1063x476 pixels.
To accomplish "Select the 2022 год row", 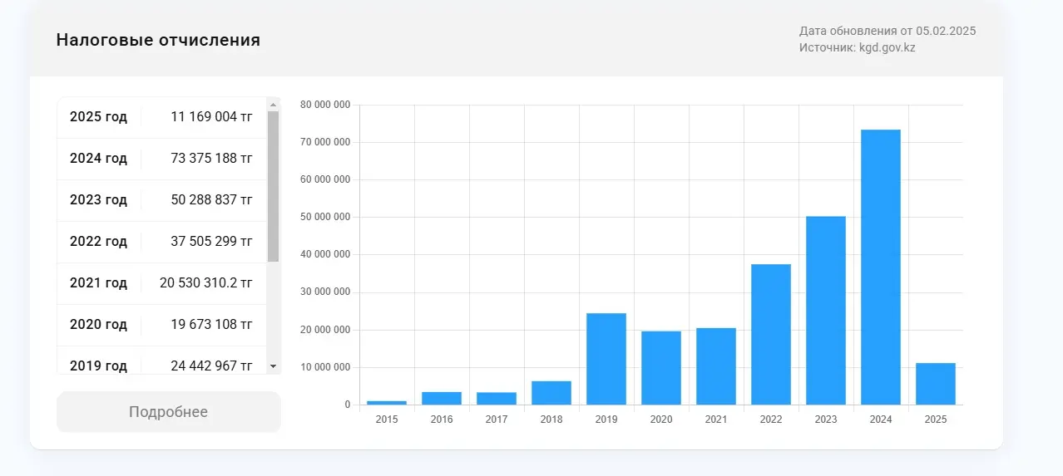I will (x=161, y=242).
